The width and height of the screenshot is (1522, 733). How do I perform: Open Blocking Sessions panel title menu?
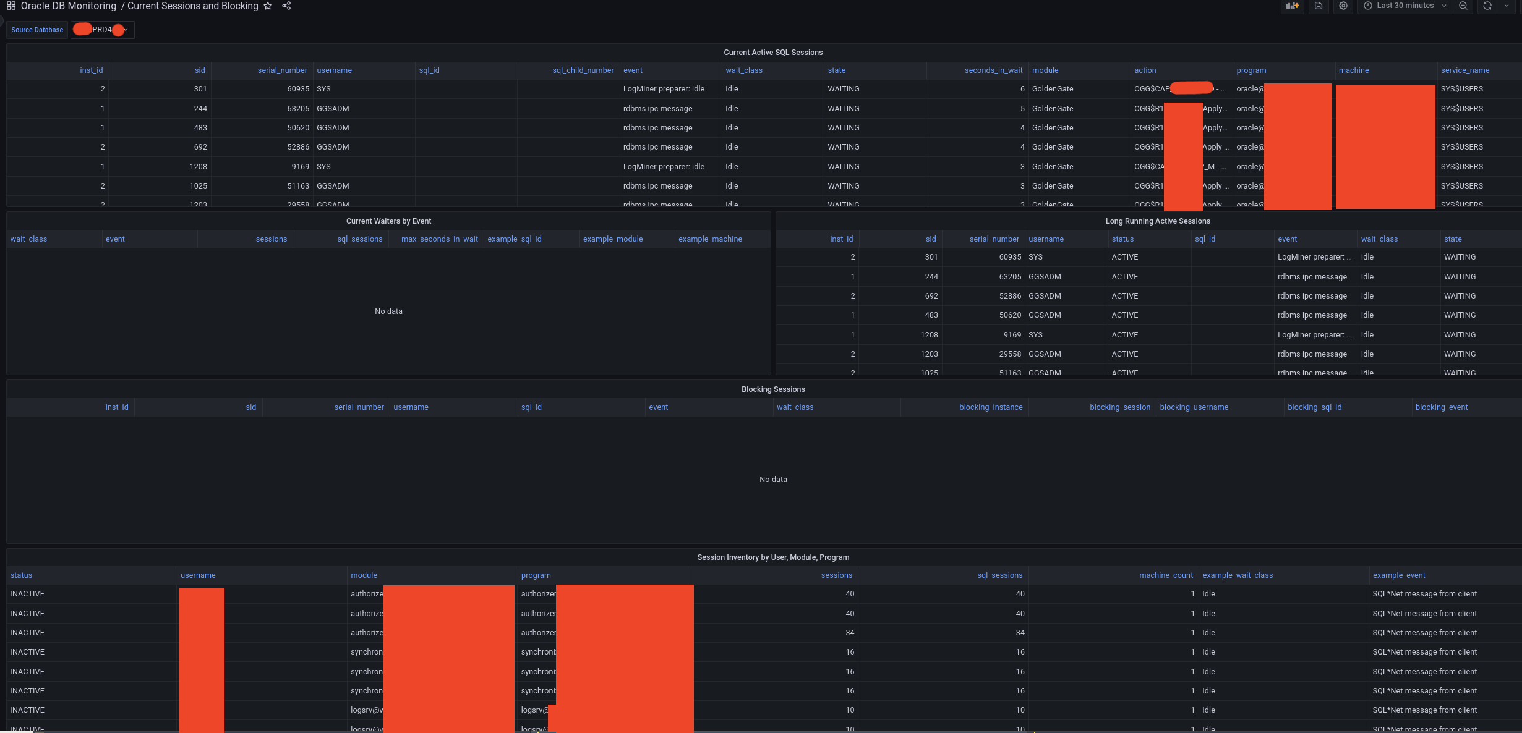pyautogui.click(x=773, y=389)
